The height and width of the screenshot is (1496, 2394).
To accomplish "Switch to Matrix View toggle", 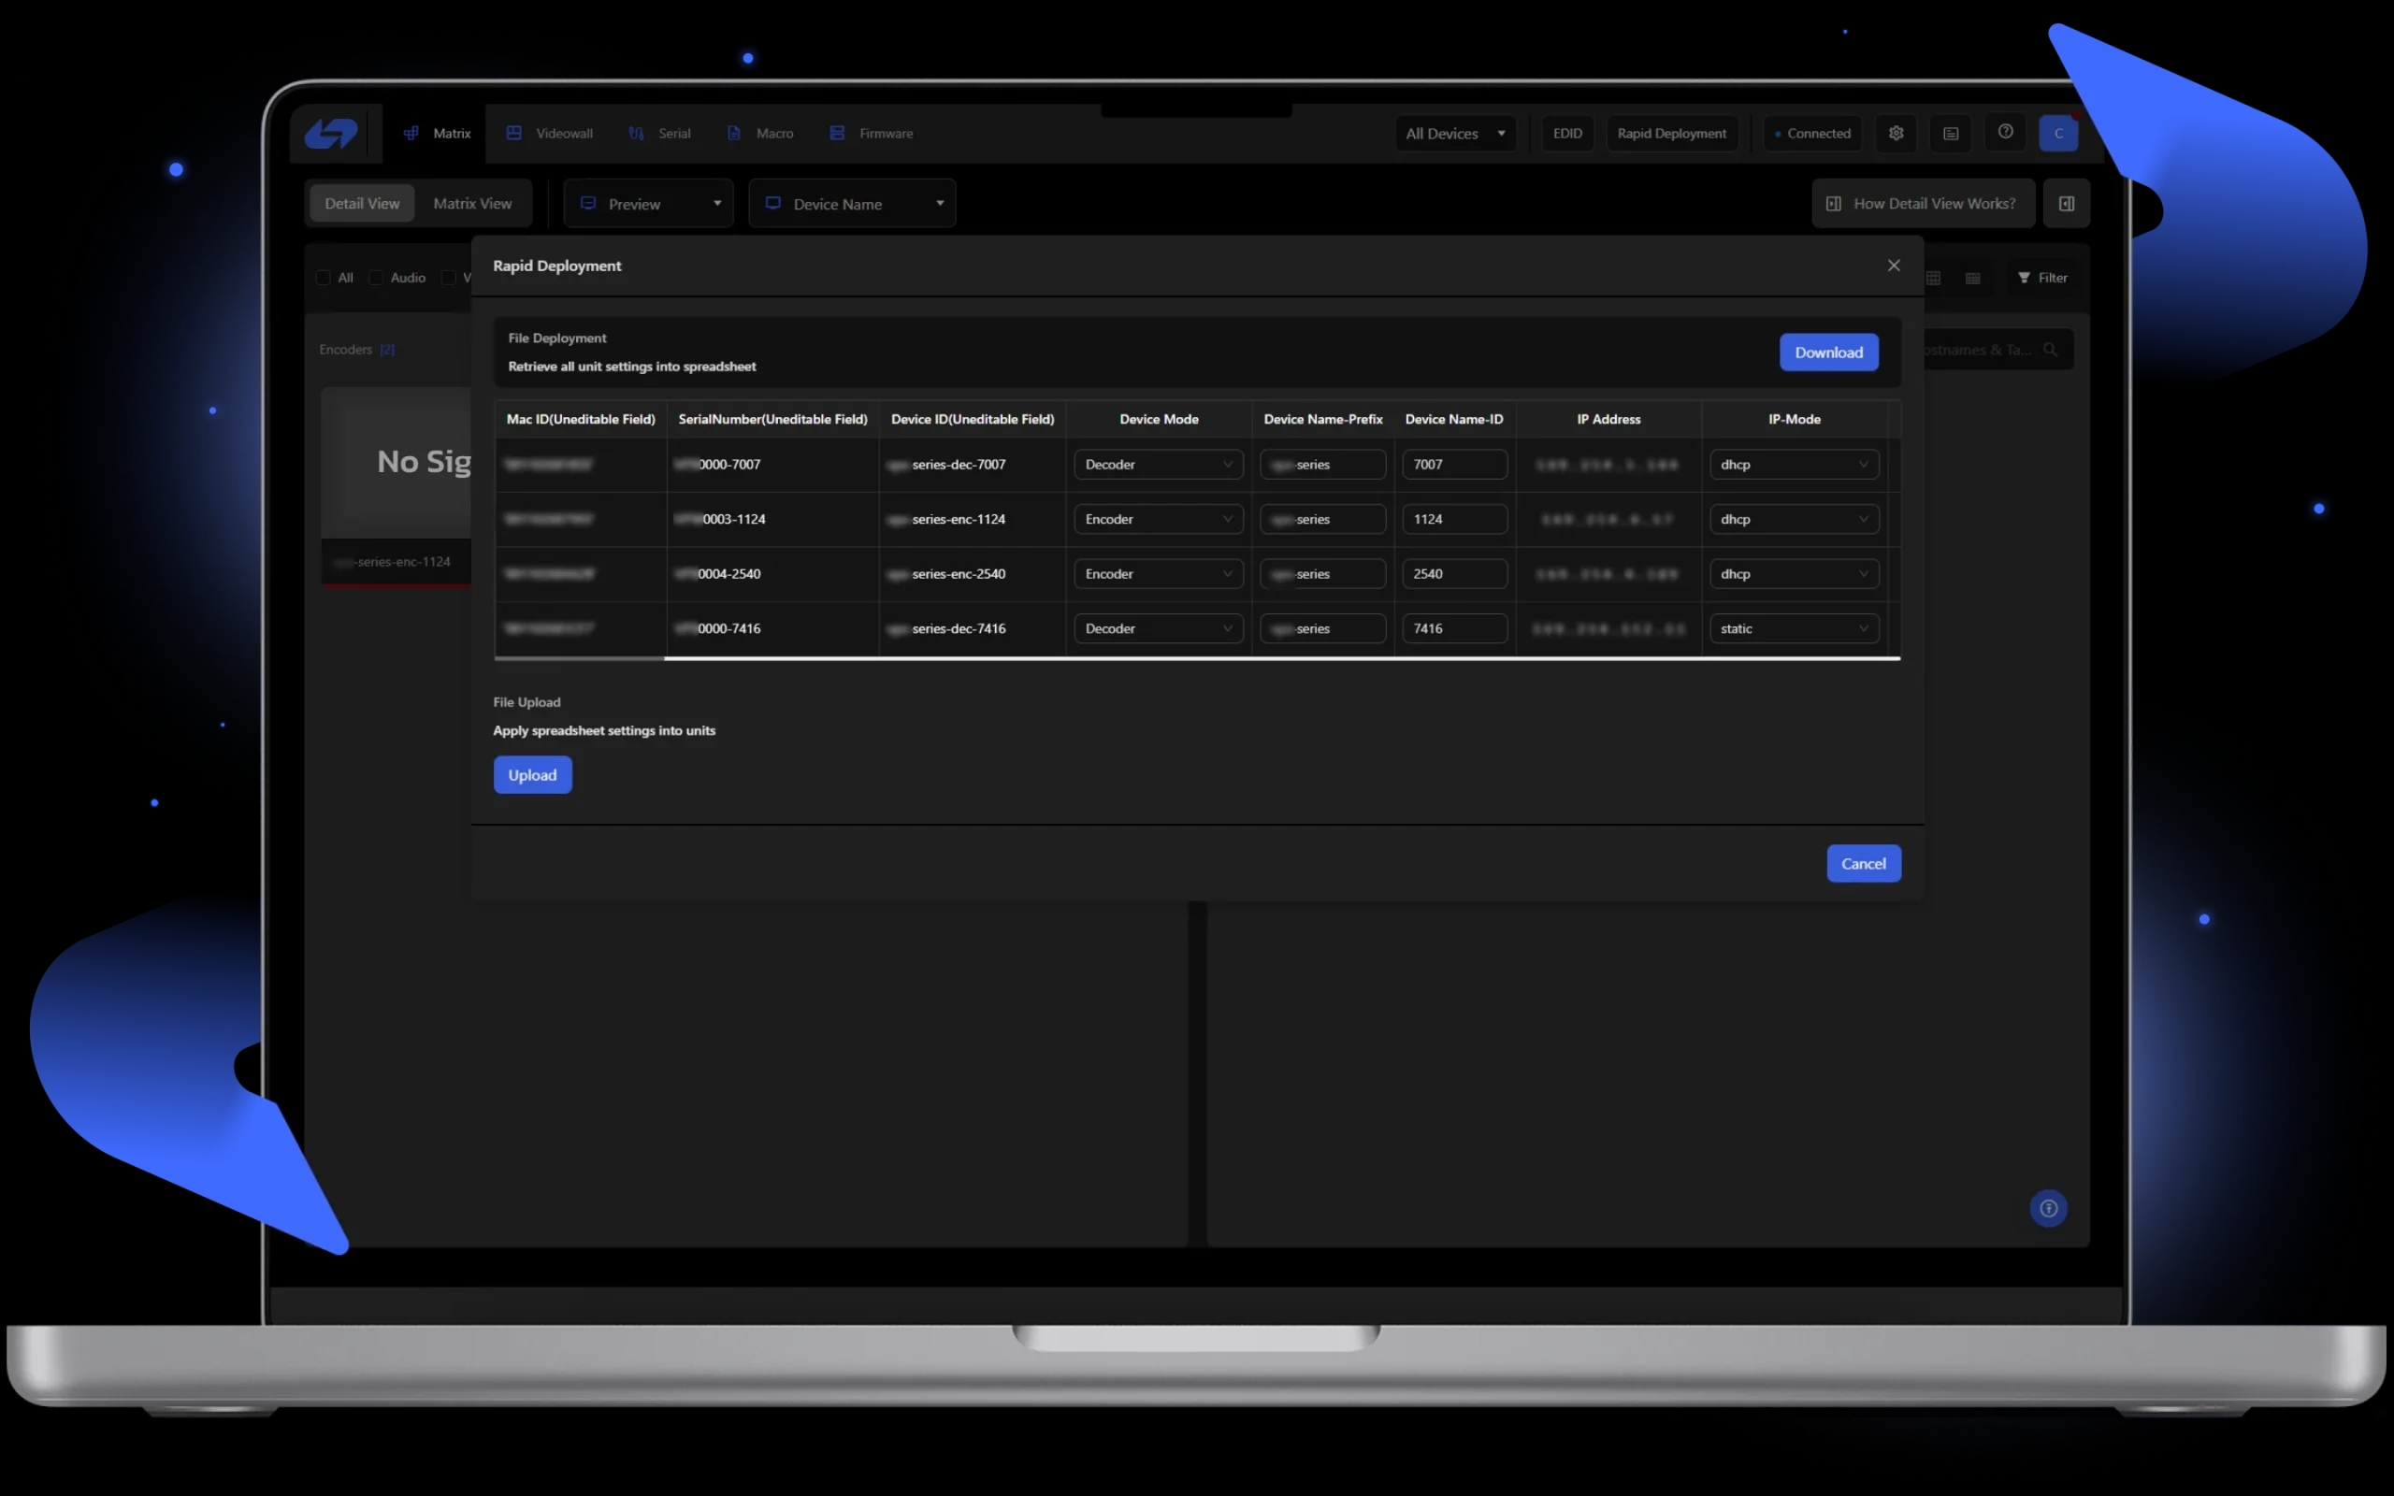I will coord(472,204).
